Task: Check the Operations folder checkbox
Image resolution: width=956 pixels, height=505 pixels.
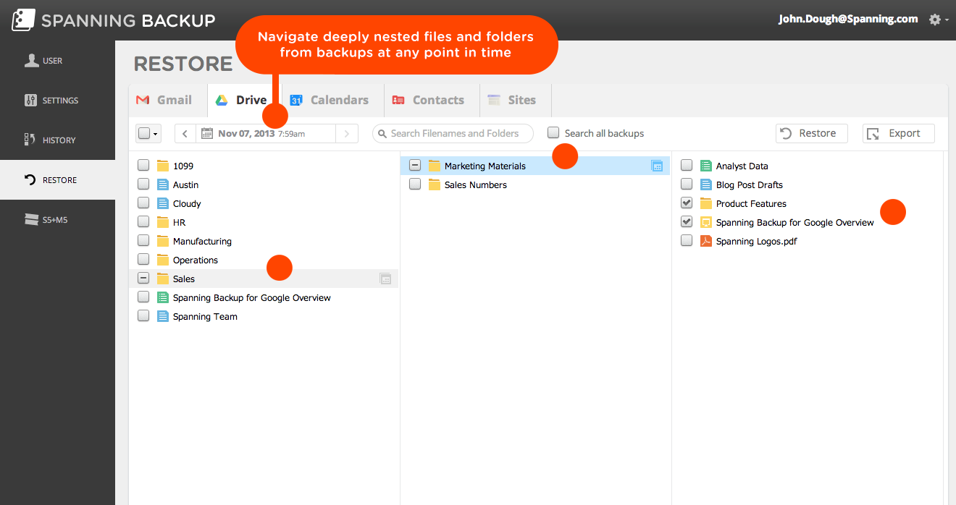Action: click(x=143, y=260)
